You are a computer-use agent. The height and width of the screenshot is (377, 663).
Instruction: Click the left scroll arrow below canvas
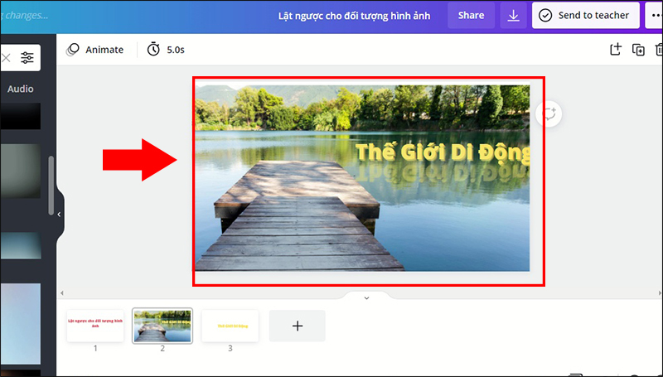click(62, 292)
